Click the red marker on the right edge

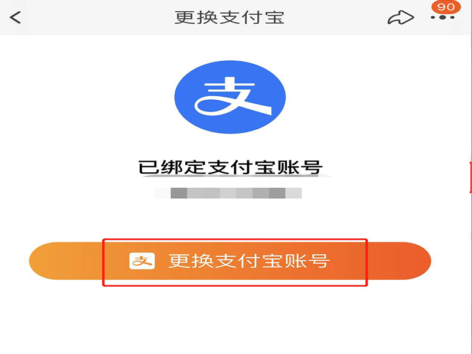(x=470, y=177)
